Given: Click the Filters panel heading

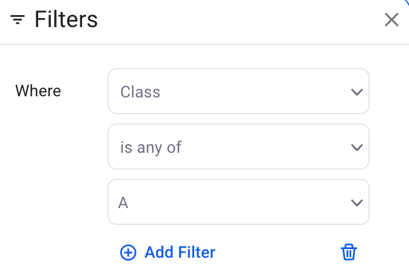Looking at the screenshot, I should pos(66,20).
